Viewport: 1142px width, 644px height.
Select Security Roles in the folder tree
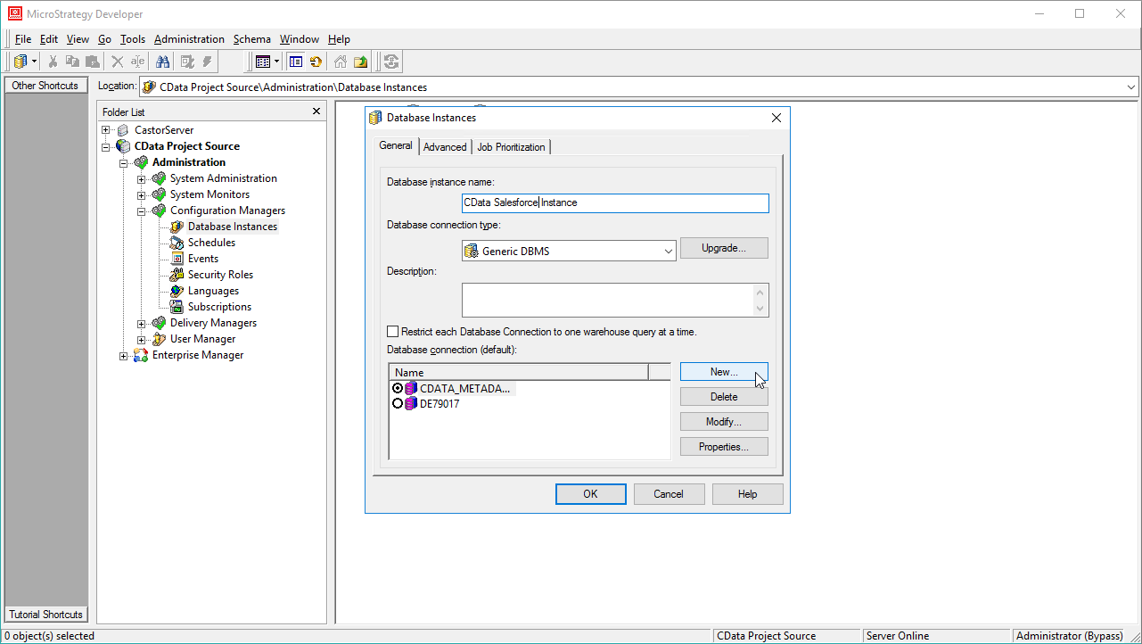point(220,275)
